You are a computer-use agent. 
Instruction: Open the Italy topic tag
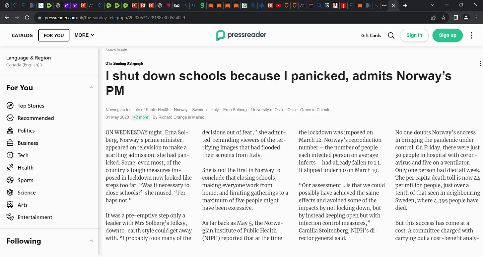[x=215, y=110]
